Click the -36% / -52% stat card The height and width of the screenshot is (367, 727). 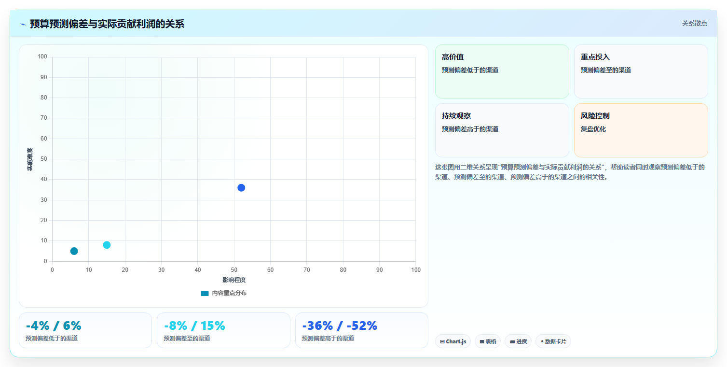(x=362, y=330)
